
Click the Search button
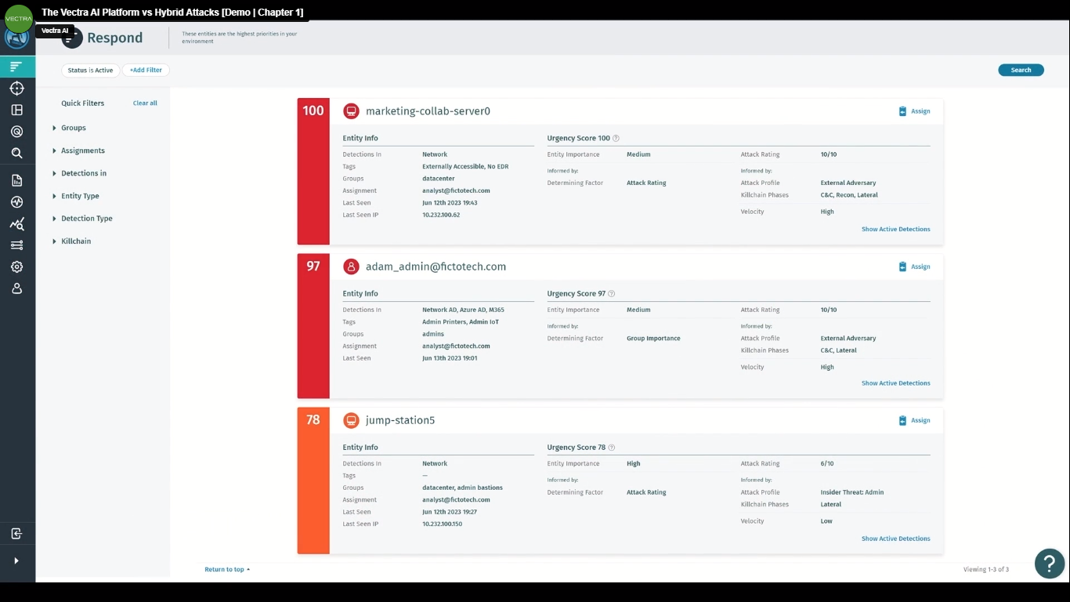click(1021, 70)
